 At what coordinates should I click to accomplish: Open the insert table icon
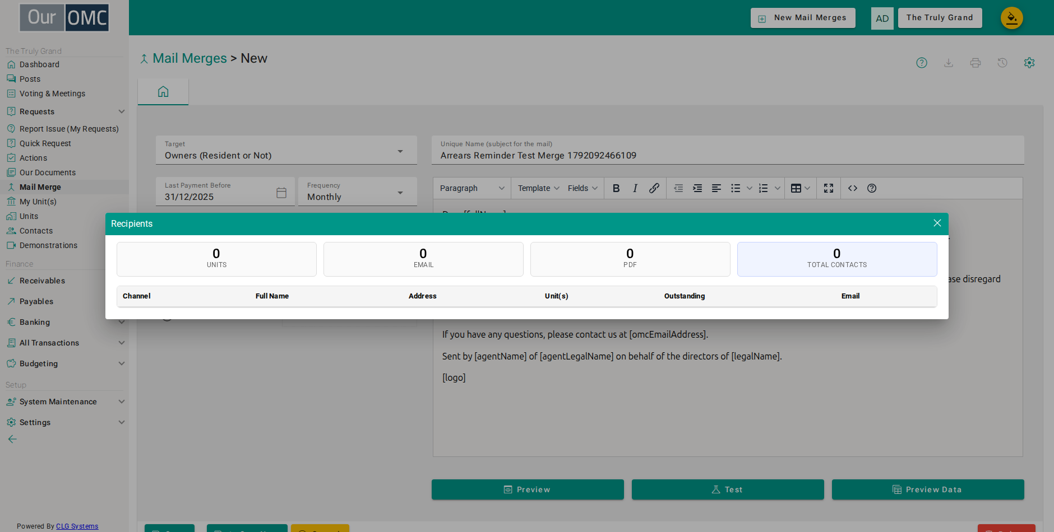tap(796, 188)
